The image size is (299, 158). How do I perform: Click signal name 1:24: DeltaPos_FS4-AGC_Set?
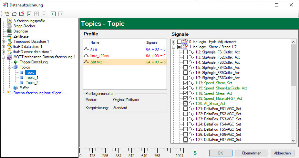(218, 124)
